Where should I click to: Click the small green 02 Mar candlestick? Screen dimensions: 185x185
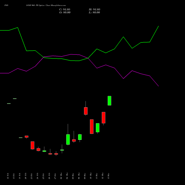point(62,150)
